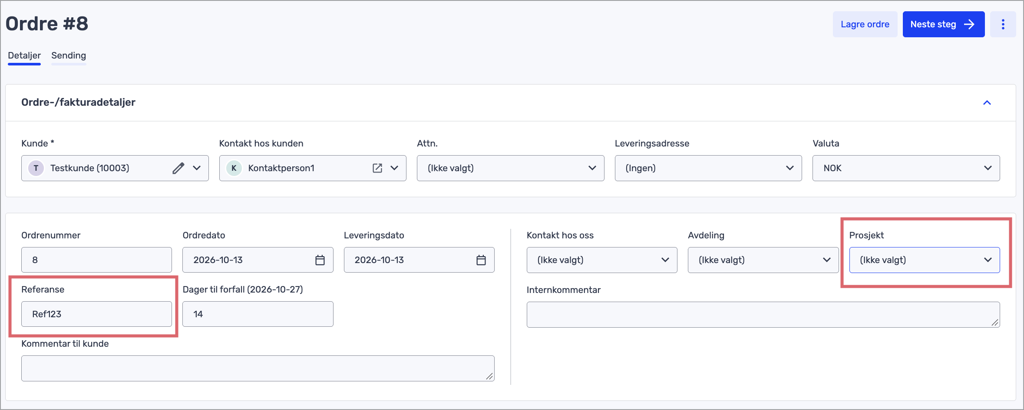Click the Neste steg button

944,24
